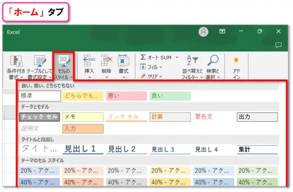Apply the 警告文 warning text style
This screenshot has height=192, width=293.
click(x=213, y=117)
